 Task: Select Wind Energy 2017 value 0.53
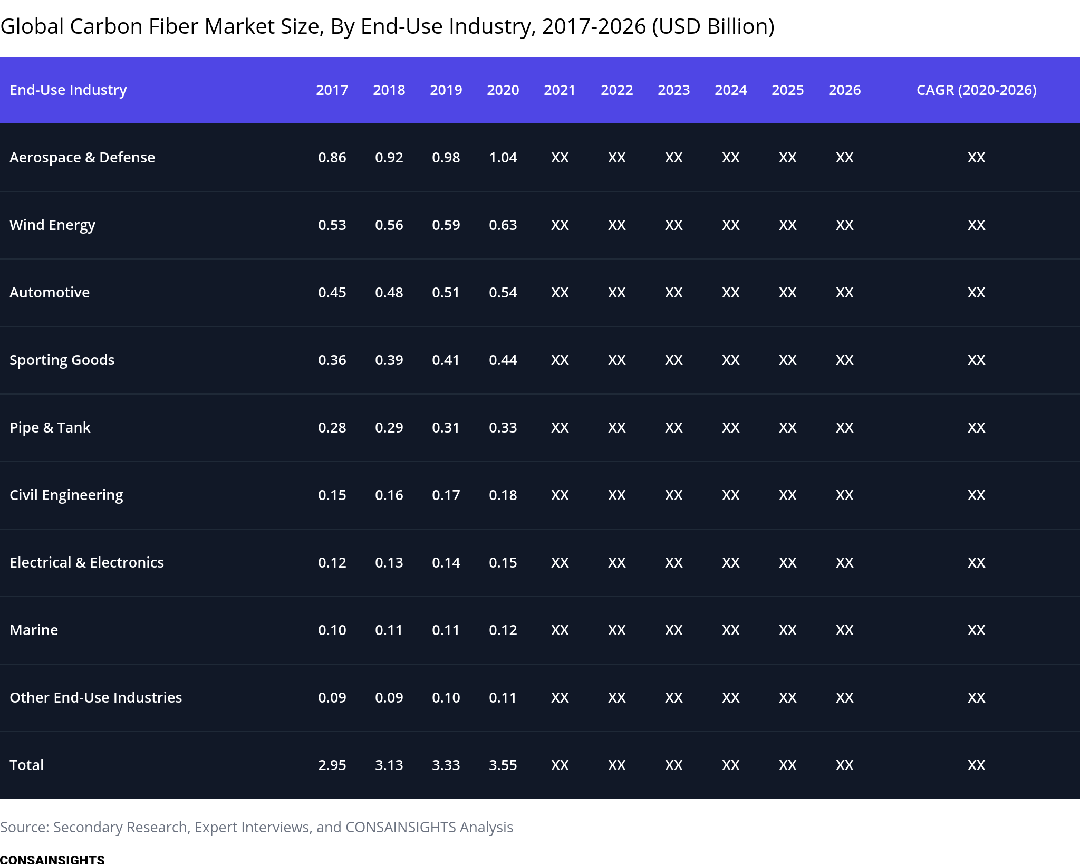[332, 225]
